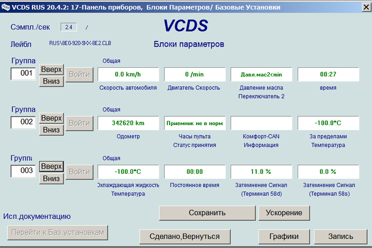This screenshot has height=248, width=372.
Task: Click Перейти к Баз.установкам button
Action: [57, 233]
